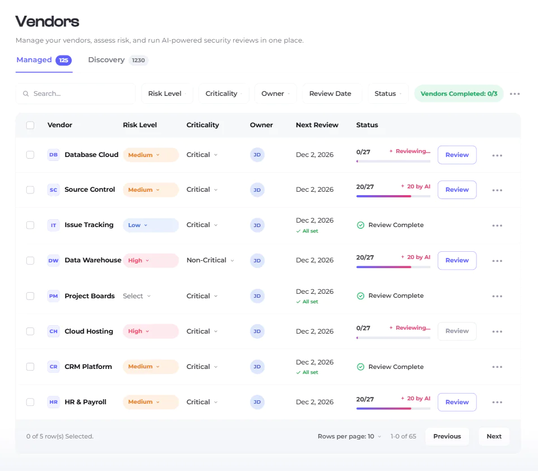
Task: Open more options for Data Warehouse row
Action: tap(497, 261)
